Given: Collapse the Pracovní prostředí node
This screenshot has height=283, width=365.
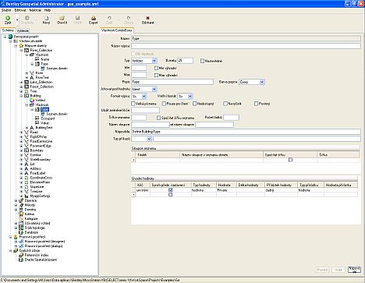Looking at the screenshot, I should [x=10, y=237].
